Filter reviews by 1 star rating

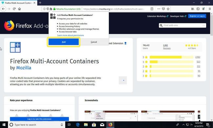[145, 76]
